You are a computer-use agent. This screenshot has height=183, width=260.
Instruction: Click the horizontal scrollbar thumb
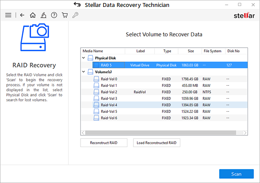(160, 133)
